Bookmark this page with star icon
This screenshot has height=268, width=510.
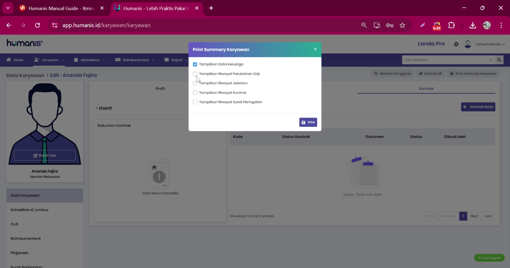pyautogui.click(x=402, y=25)
